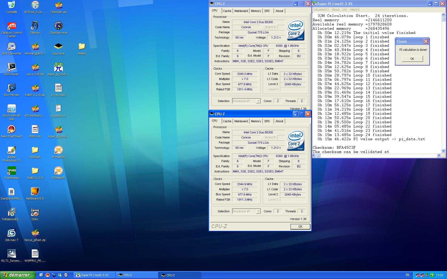Open DareDevil.FRE video file
This screenshot has height=279, width=447.
click(x=11, y=191)
